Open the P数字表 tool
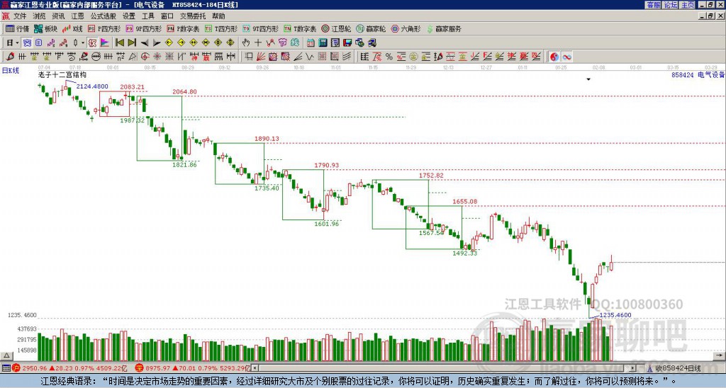 (x=183, y=28)
